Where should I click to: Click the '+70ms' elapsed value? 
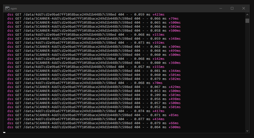point(157,83)
